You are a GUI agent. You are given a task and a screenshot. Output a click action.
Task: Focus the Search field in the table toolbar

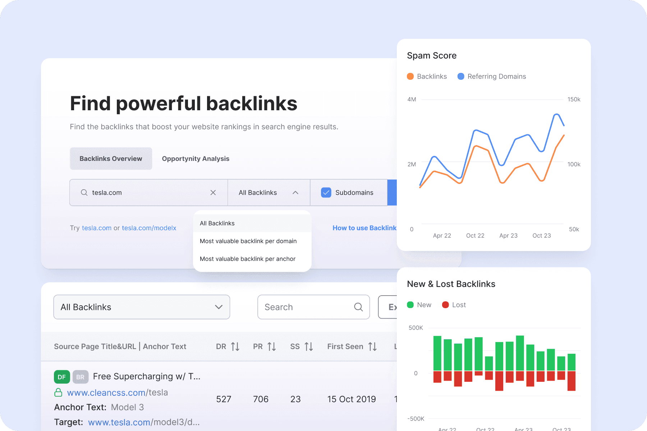(x=313, y=307)
